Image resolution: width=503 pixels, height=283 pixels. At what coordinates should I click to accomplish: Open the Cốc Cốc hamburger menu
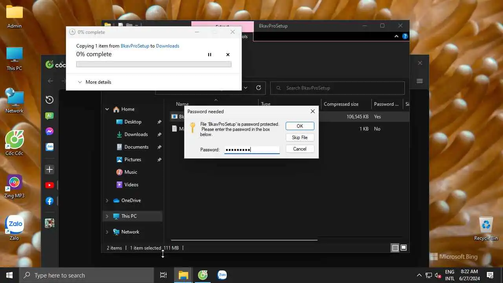(x=420, y=81)
